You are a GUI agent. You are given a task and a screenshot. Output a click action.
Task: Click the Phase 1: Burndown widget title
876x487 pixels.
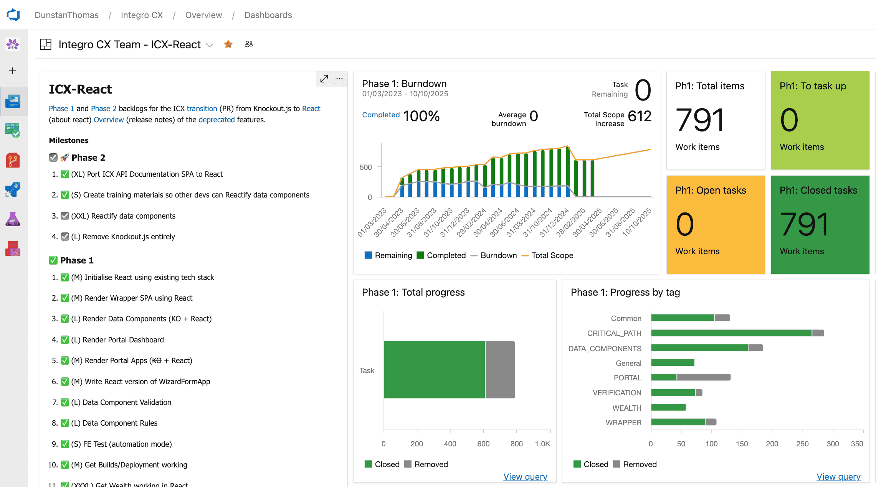click(404, 84)
